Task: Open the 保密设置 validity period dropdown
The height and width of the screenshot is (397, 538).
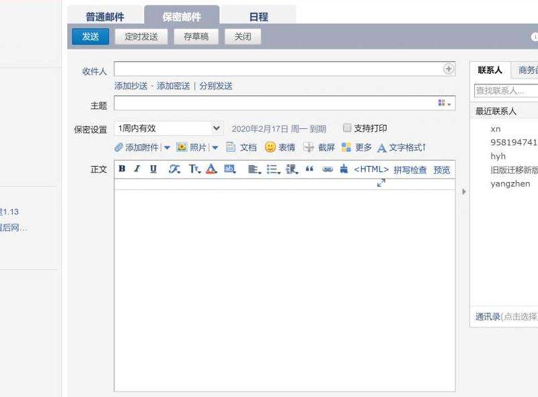Action: pyautogui.click(x=169, y=128)
